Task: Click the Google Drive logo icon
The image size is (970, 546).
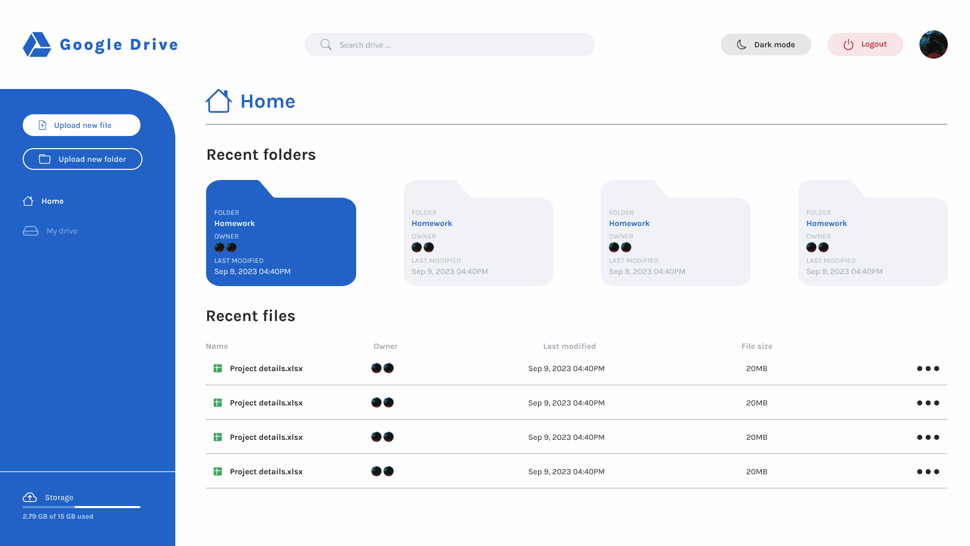Action: pyautogui.click(x=37, y=44)
